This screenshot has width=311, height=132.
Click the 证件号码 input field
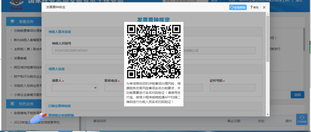click(232, 87)
